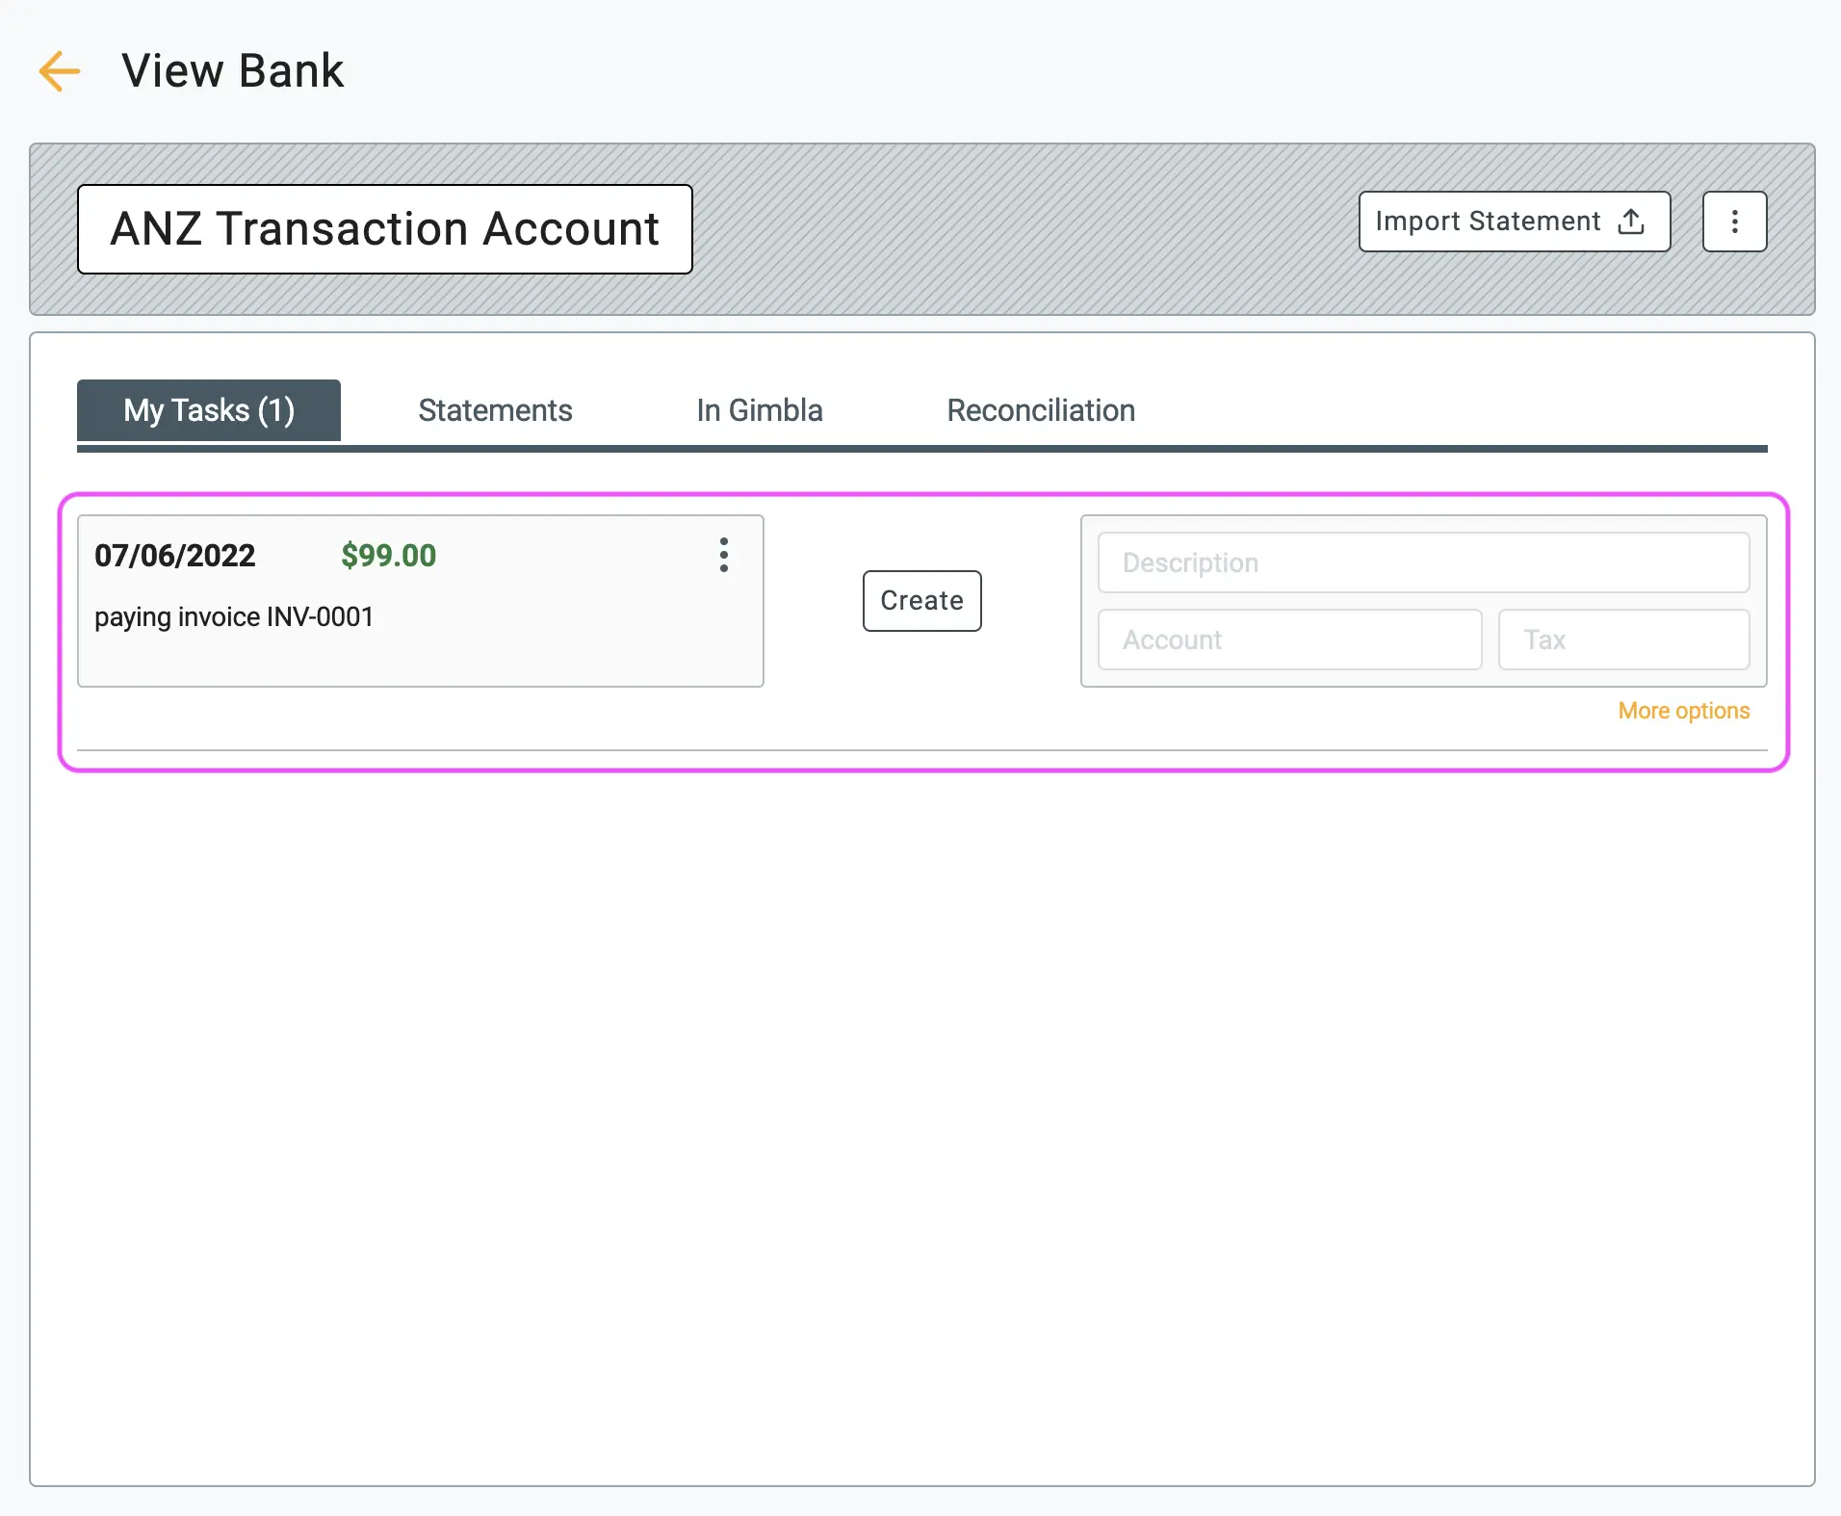Click the $99.00 amount text
1841x1516 pixels.
[388, 556]
